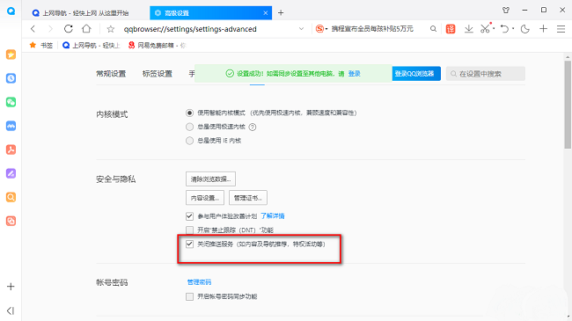Click the help question mark icon

point(253,127)
